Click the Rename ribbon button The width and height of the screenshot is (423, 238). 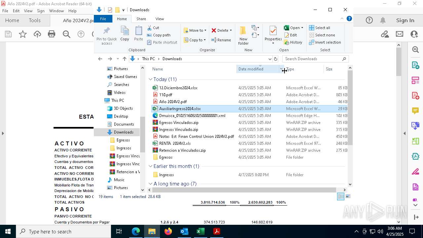point(221,40)
